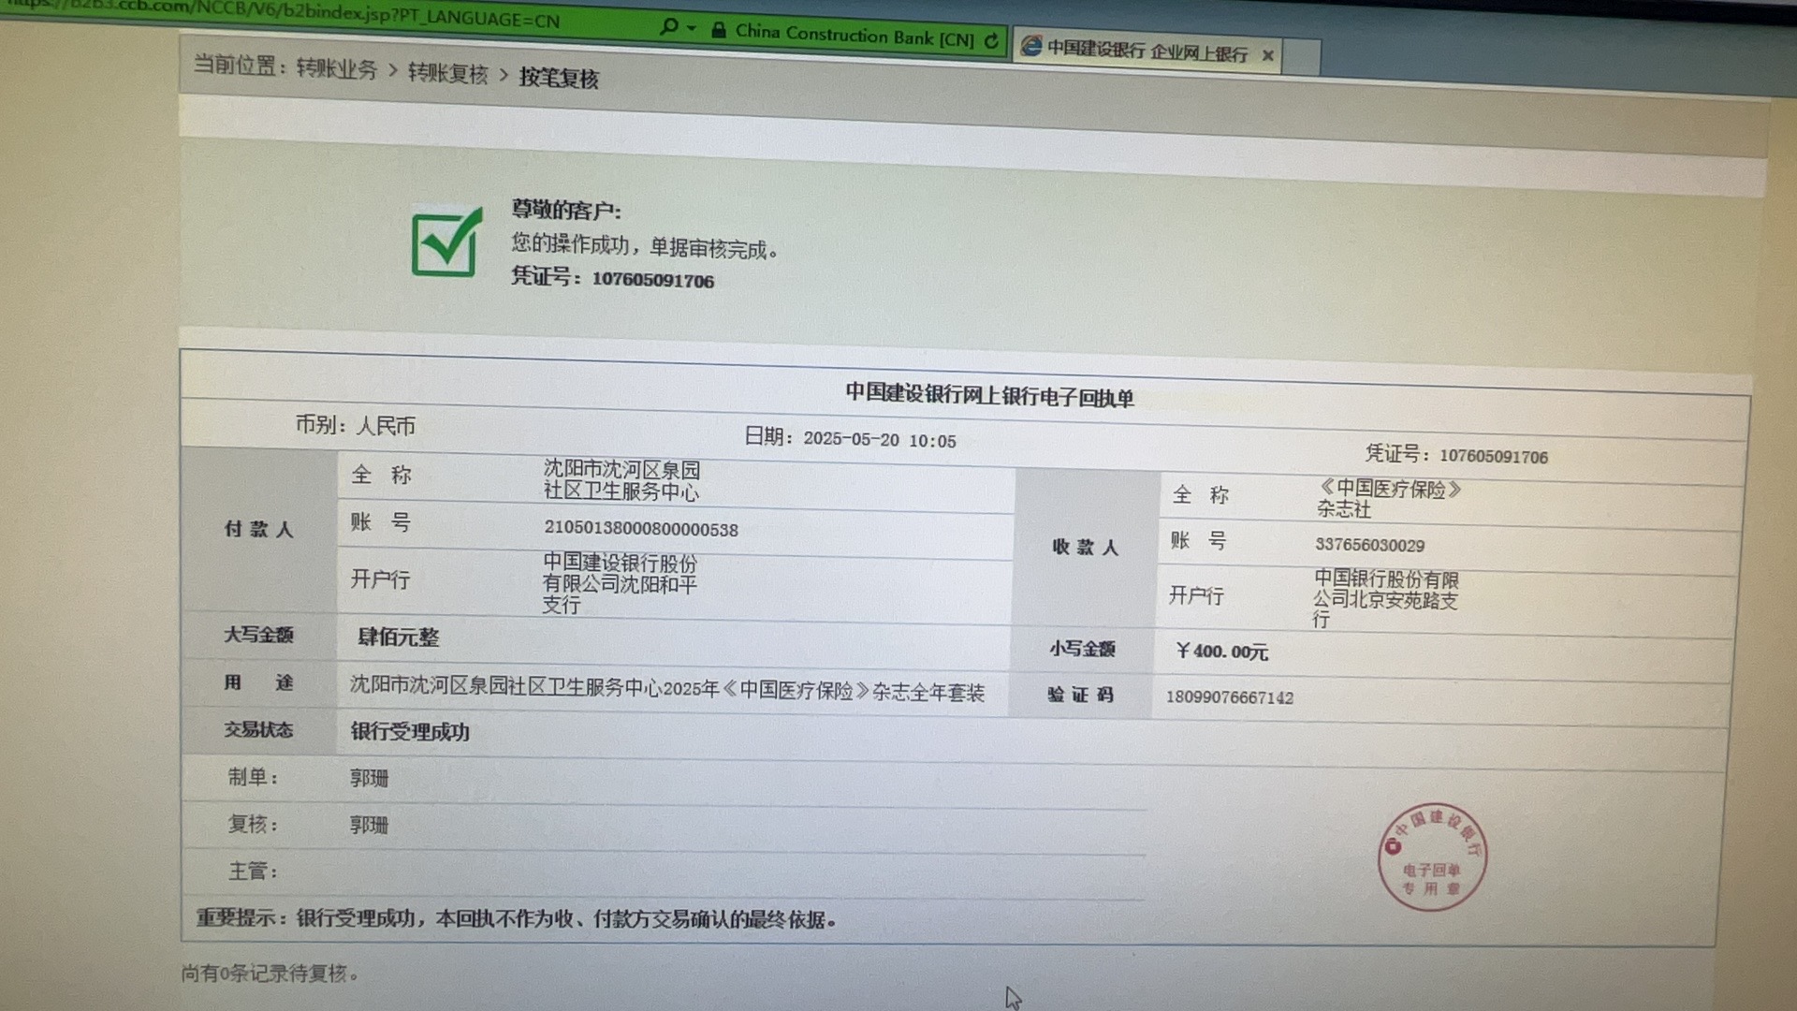
Task: Click the 尚有0条记录待复核 message
Action: pyautogui.click(x=270, y=974)
